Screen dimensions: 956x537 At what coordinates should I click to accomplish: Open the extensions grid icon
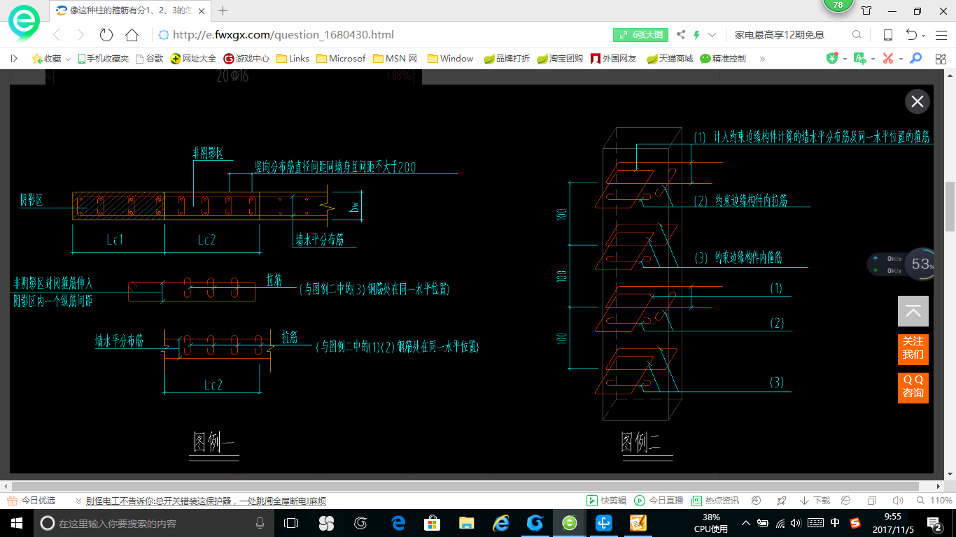(x=941, y=59)
